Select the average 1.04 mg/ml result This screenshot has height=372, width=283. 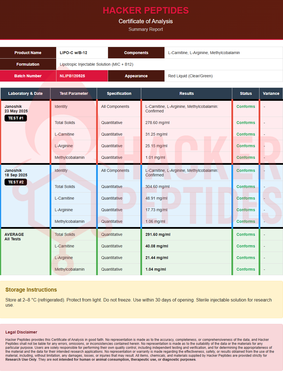point(156,269)
